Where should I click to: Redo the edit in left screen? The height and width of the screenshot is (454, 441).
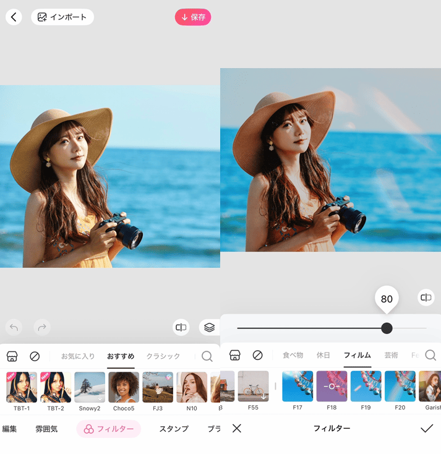pyautogui.click(x=42, y=327)
